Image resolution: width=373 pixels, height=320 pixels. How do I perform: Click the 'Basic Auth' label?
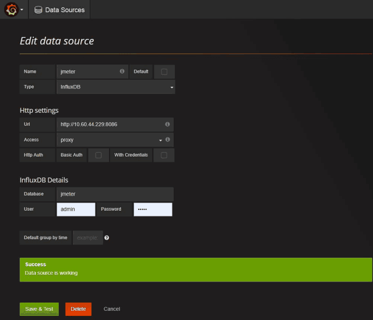tap(71, 155)
